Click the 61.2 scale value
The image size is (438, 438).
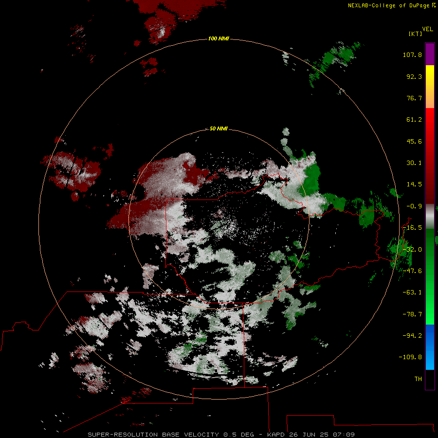[414, 120]
